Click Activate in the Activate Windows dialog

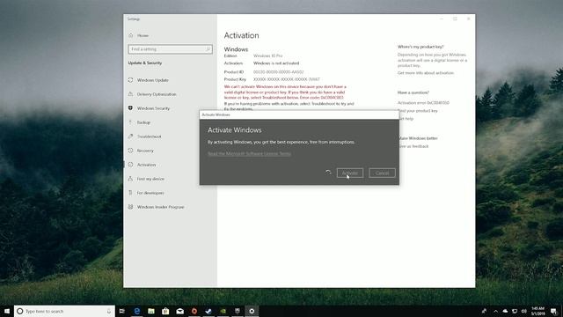click(350, 173)
